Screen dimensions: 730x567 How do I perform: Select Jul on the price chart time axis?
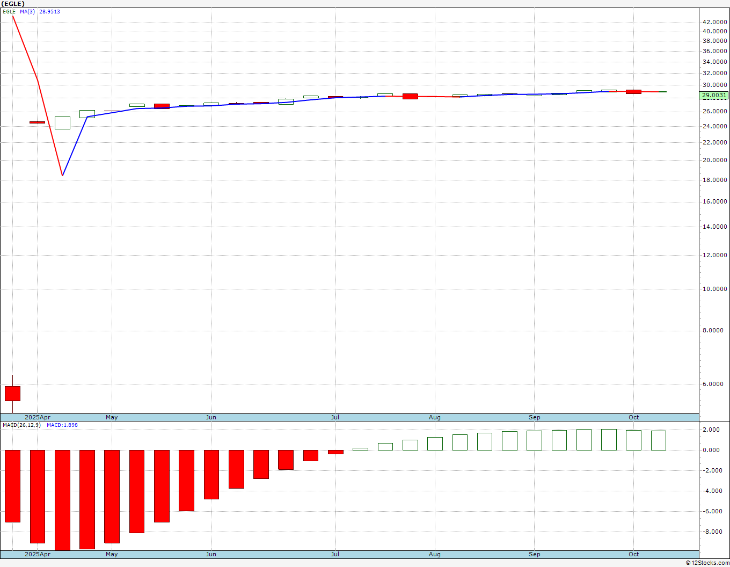tap(335, 417)
